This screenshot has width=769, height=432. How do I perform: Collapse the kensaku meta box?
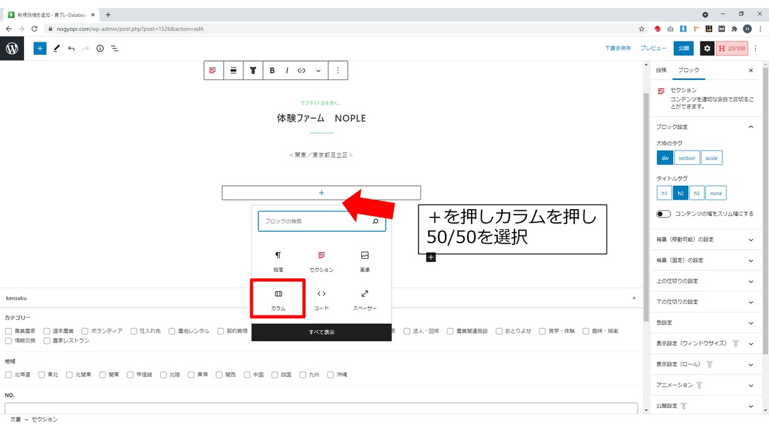634,298
